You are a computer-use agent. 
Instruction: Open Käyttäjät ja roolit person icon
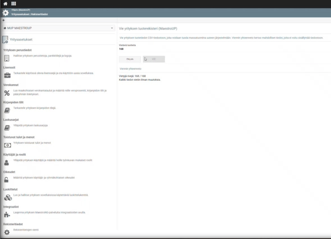6,162
